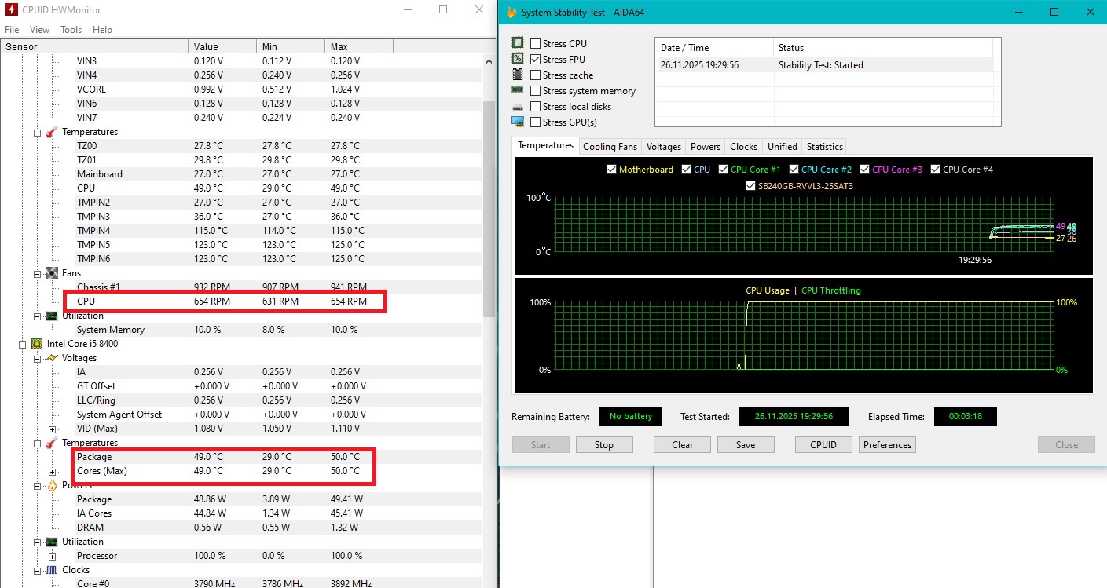Image resolution: width=1107 pixels, height=588 pixels.
Task: Collapse the Clocks tree node
Action: click(x=38, y=570)
